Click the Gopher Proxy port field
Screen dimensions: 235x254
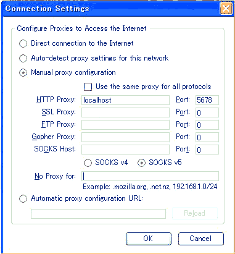pyautogui.click(x=207, y=137)
